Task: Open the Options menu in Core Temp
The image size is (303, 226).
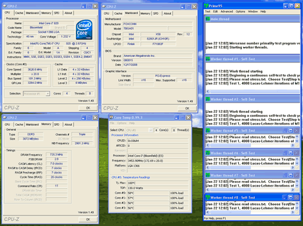Action: [x=122, y=123]
